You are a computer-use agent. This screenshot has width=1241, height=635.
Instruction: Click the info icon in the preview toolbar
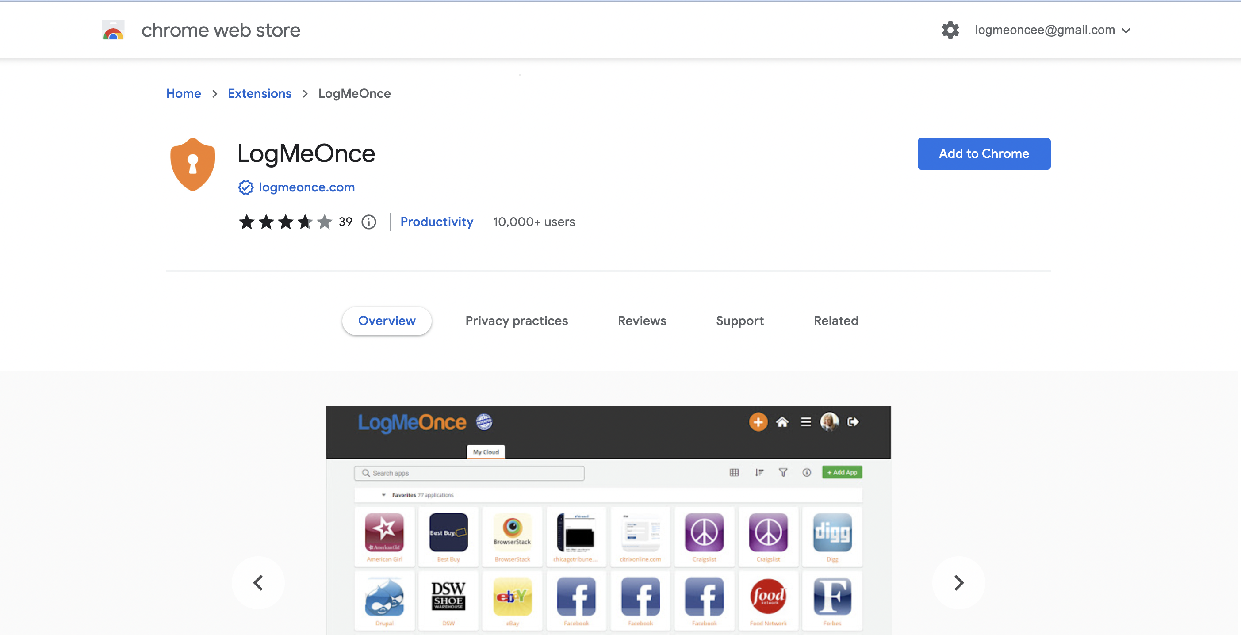806,473
